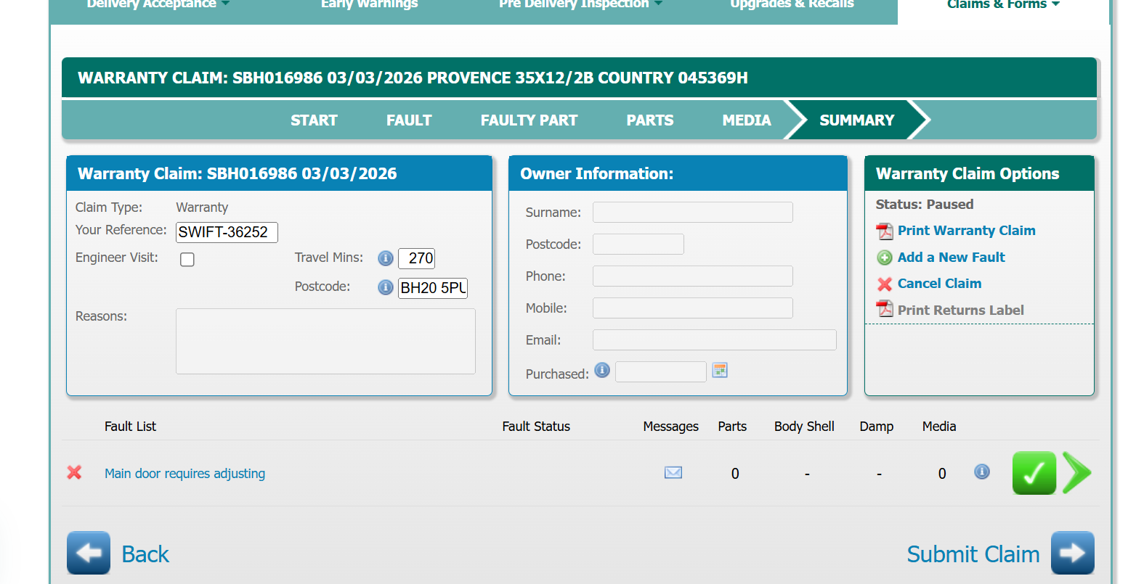
Task: Open messages envelope for the fault
Action: (x=673, y=473)
